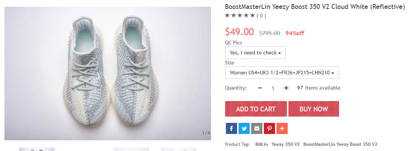Share product on Twitter
Screen dimensions: 409x151
[x=244, y=128]
